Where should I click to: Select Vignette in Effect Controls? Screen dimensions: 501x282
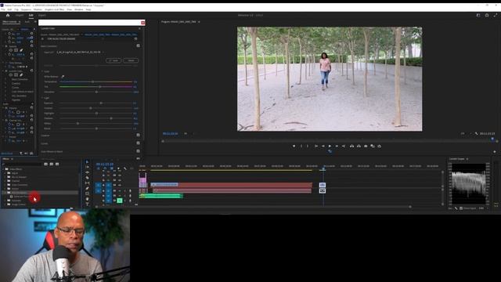point(16,99)
